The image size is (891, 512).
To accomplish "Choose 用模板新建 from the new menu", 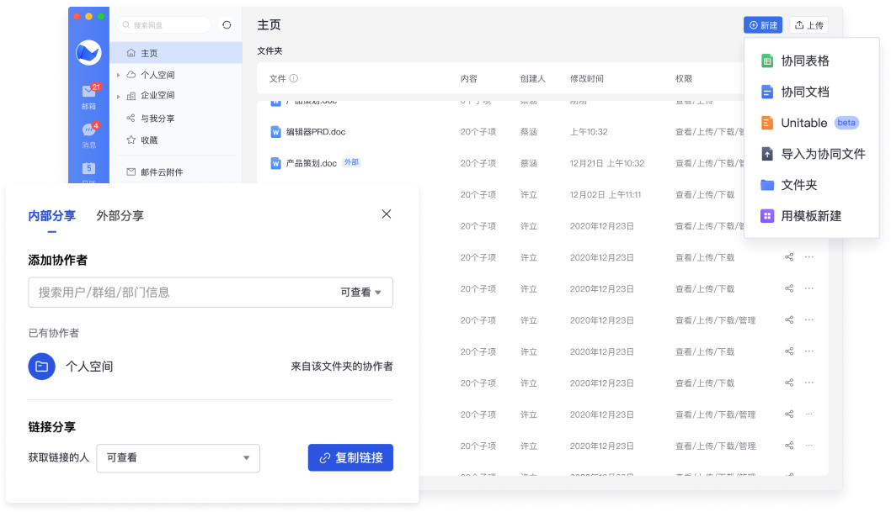I will click(810, 216).
